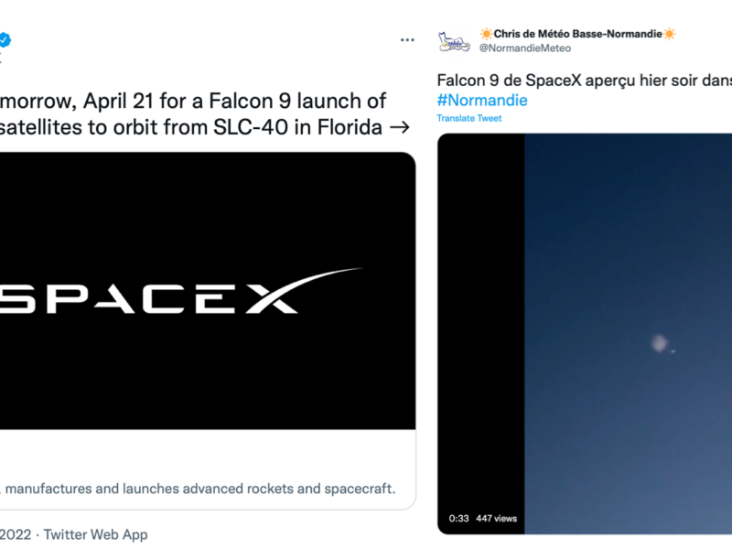Image resolution: width=732 pixels, height=549 pixels.
Task: Click the 0:33 video duration label
Action: click(x=458, y=519)
